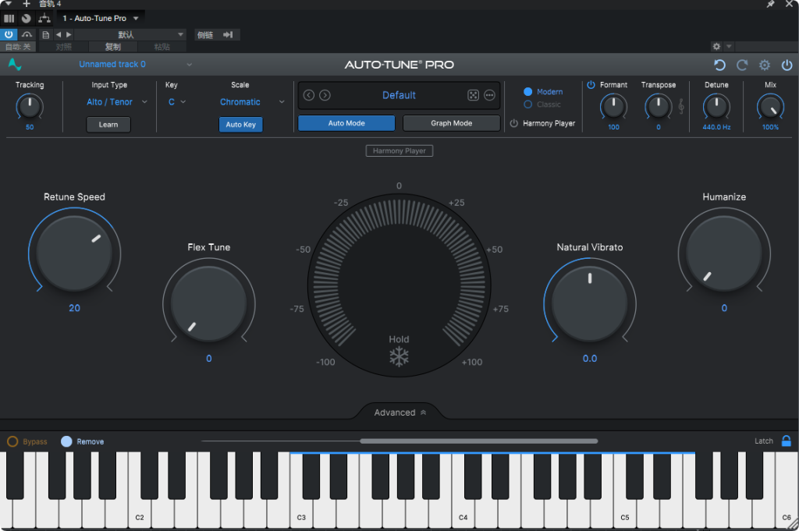Go to previous host preset arrow
This screenshot has height=531, width=799.
(x=58, y=34)
